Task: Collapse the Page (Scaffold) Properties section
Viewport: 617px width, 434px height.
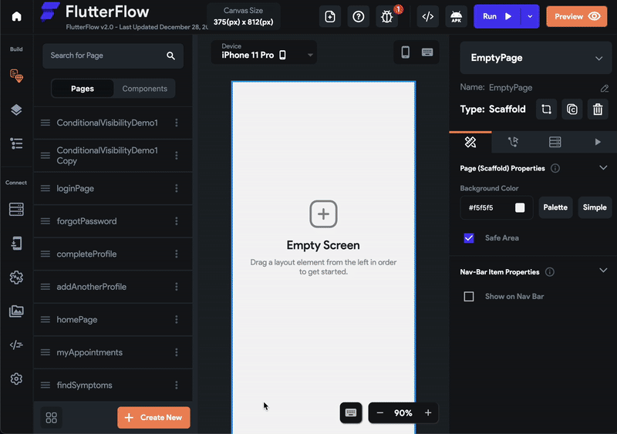Action: 603,168
